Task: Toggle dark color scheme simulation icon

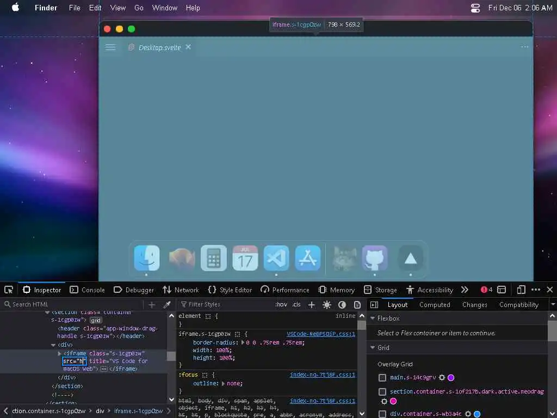Action: click(342, 305)
